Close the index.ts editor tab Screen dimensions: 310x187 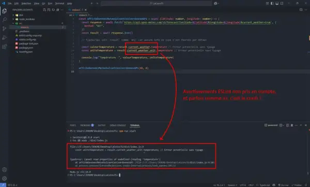click(x=86, y=10)
